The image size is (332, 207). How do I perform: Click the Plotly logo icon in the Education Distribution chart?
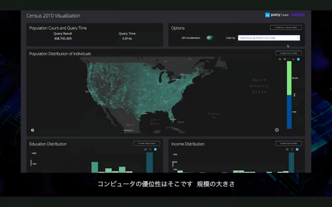pyautogui.click(x=155, y=149)
